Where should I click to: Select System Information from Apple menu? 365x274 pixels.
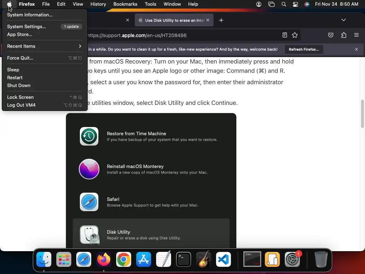click(x=45, y=15)
